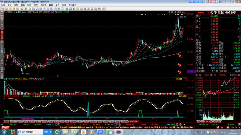Image resolution: width=241 pixels, height=135 pixels.
Task: Click the speaker icon above chart
Action: click(183, 12)
